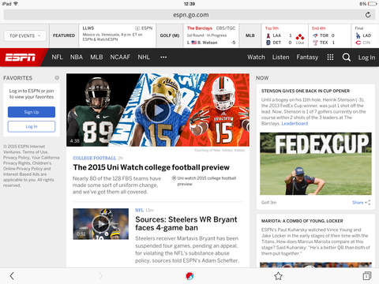379x284 pixels.
Task: Share the Stenson FedExCup story
Action: [x=361, y=203]
